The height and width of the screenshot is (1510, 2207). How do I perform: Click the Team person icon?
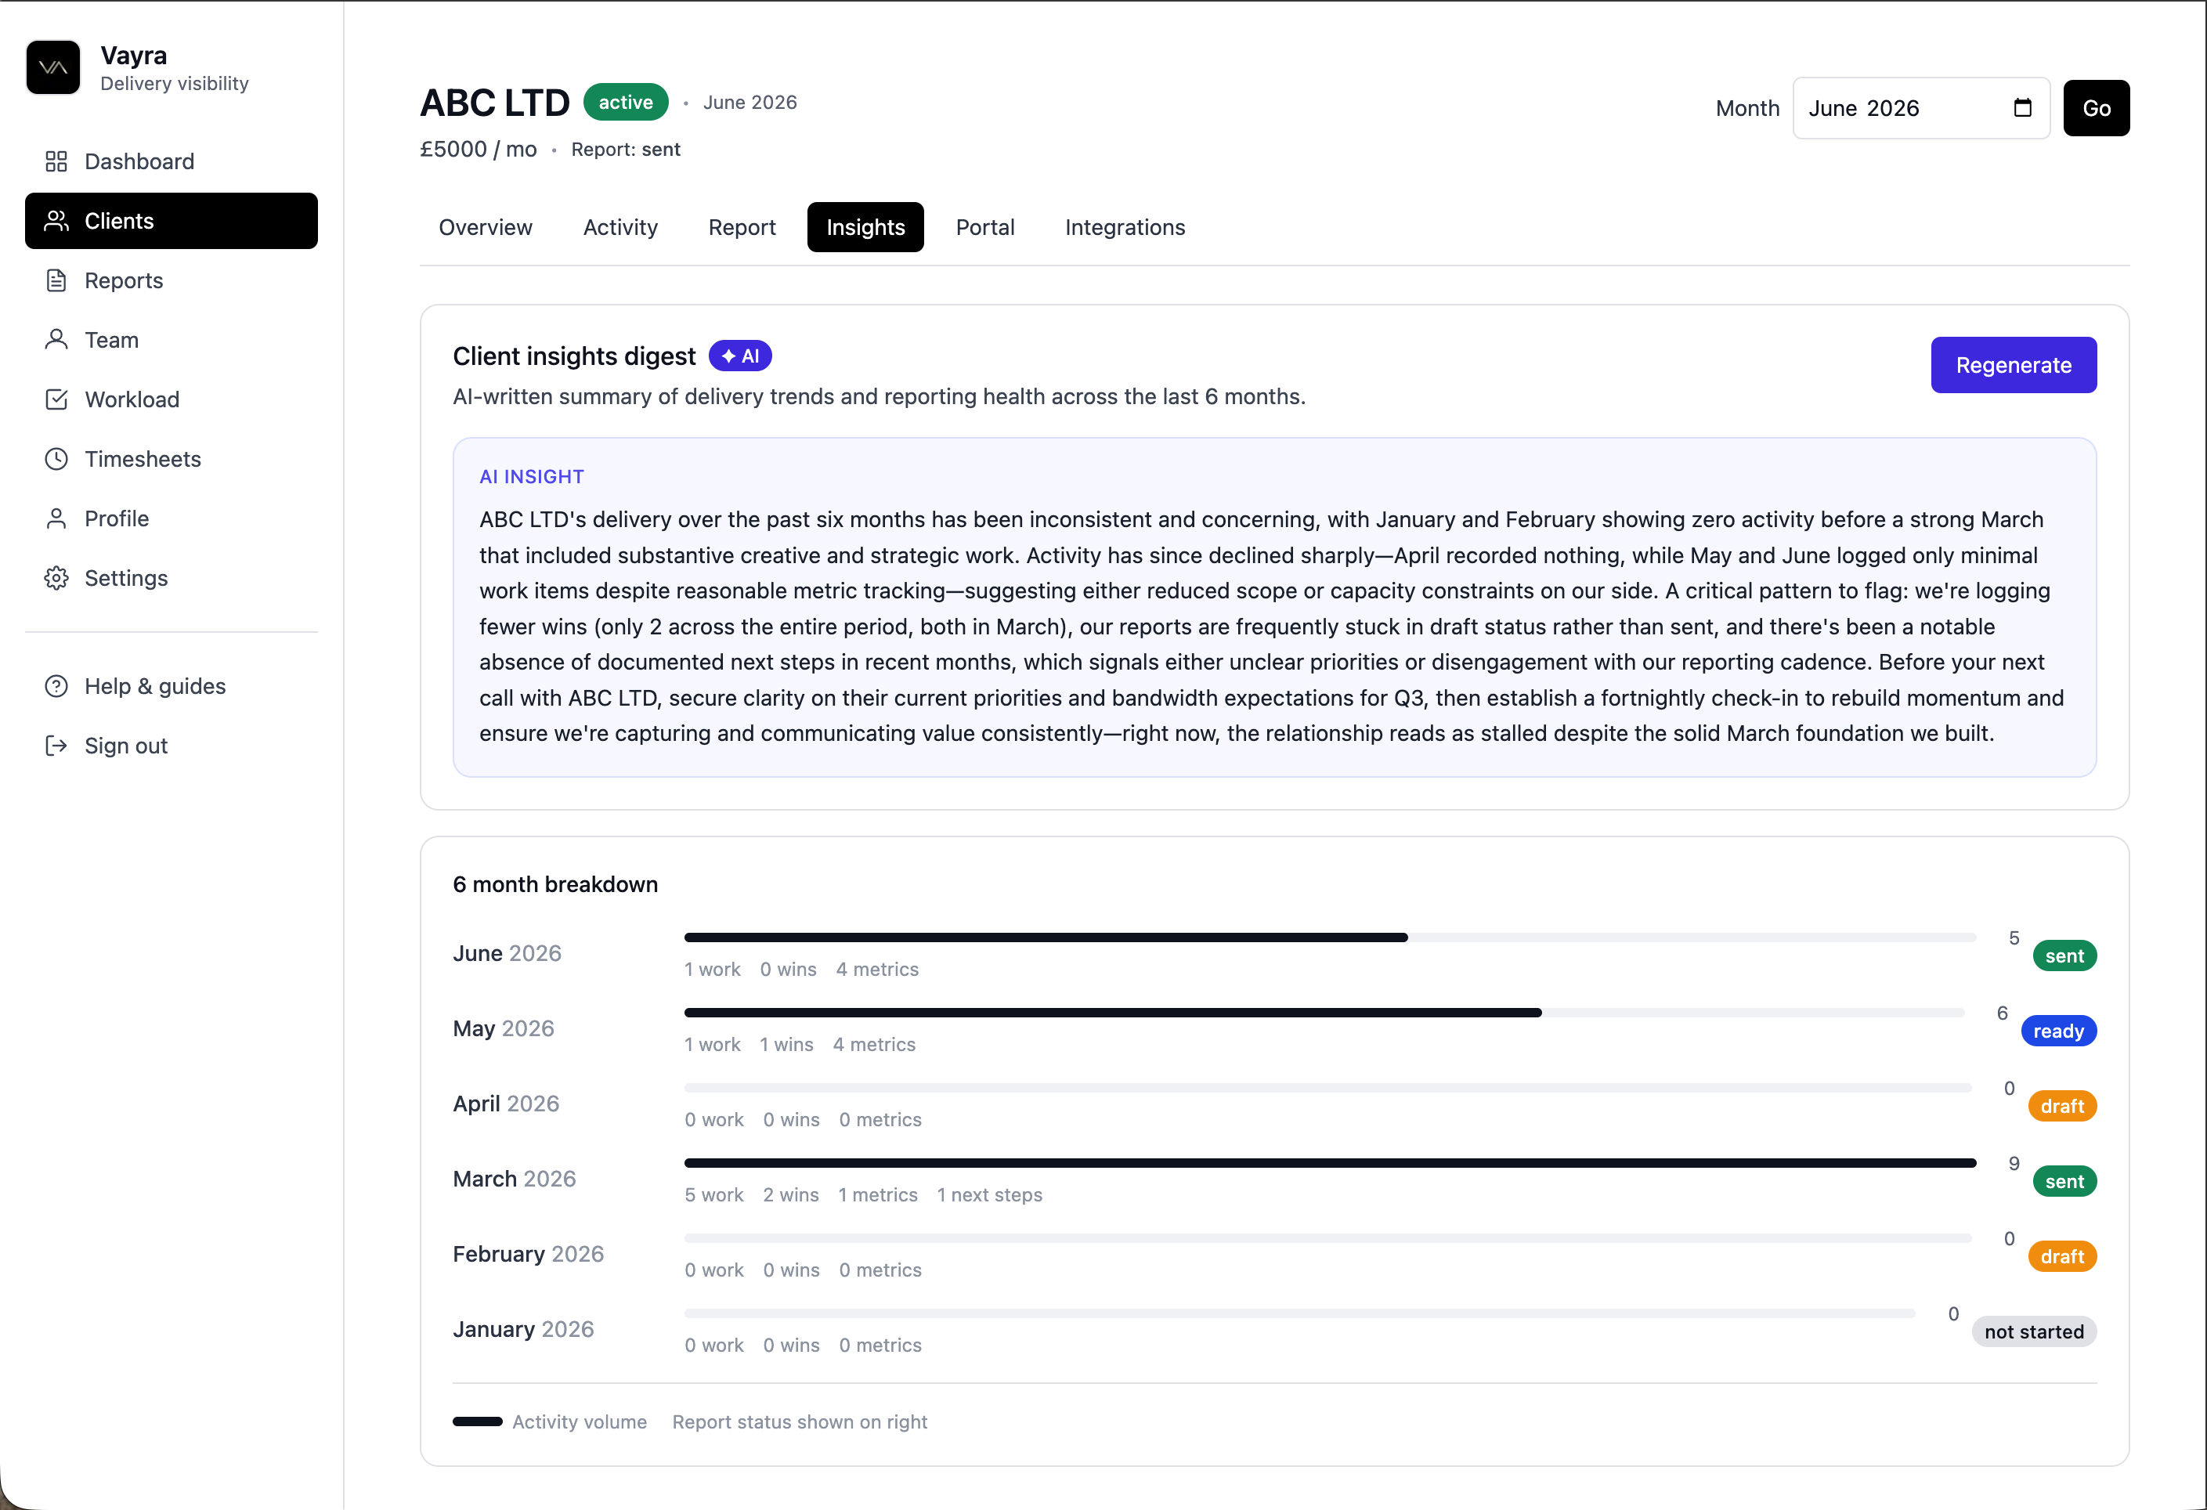pyautogui.click(x=56, y=340)
